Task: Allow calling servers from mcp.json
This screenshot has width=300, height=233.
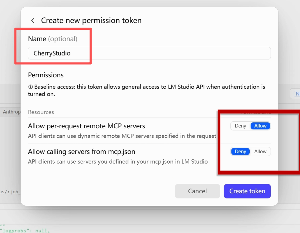Action: tap(260, 151)
